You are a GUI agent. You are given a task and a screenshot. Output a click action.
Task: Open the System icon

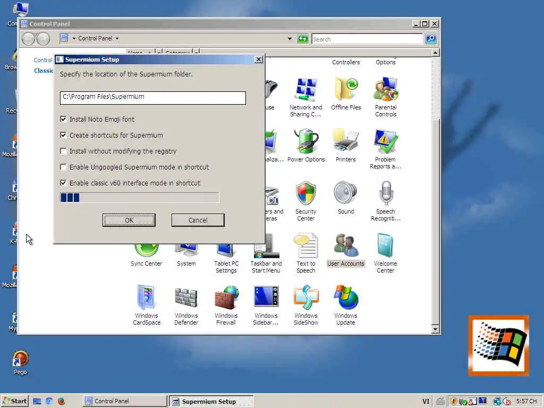point(186,251)
